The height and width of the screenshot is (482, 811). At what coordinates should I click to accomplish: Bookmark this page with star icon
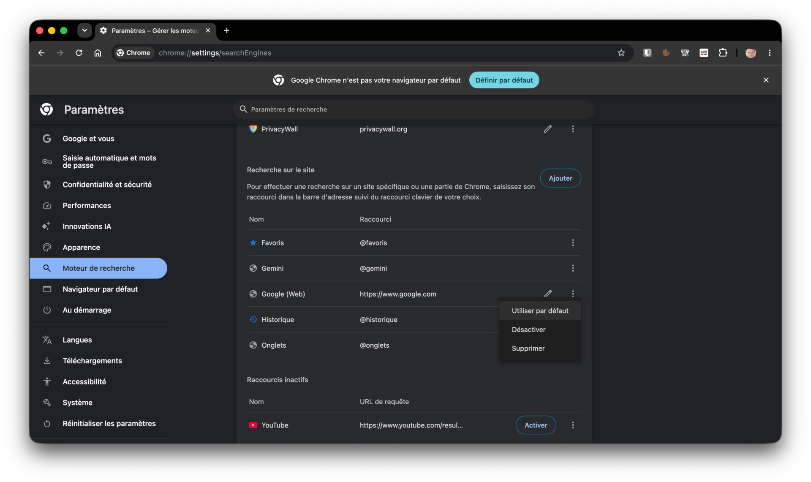point(621,53)
